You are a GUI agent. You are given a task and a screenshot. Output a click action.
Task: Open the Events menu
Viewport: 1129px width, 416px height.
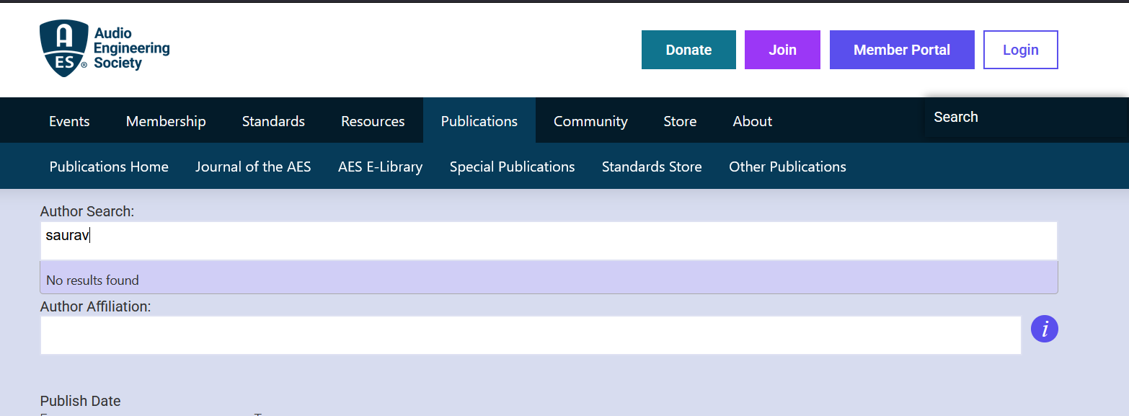(69, 121)
